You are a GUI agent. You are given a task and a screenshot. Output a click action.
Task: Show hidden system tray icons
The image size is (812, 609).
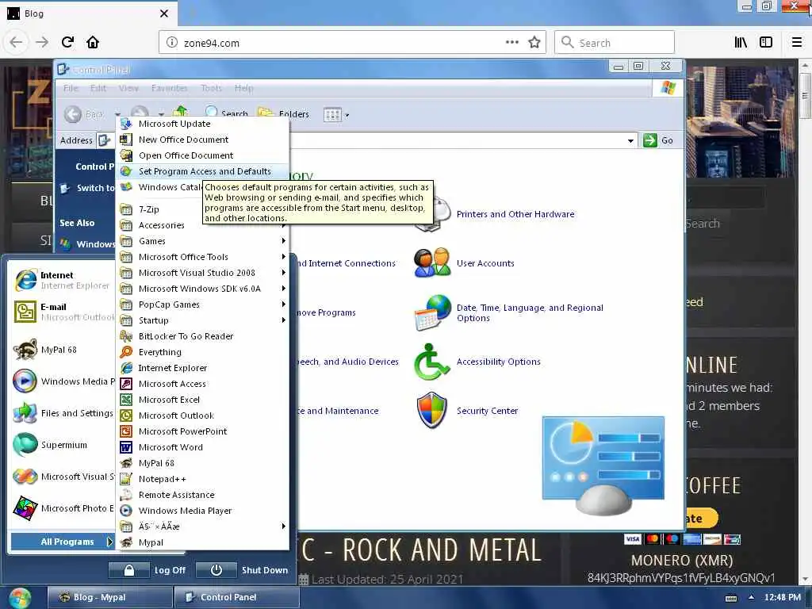(751, 597)
